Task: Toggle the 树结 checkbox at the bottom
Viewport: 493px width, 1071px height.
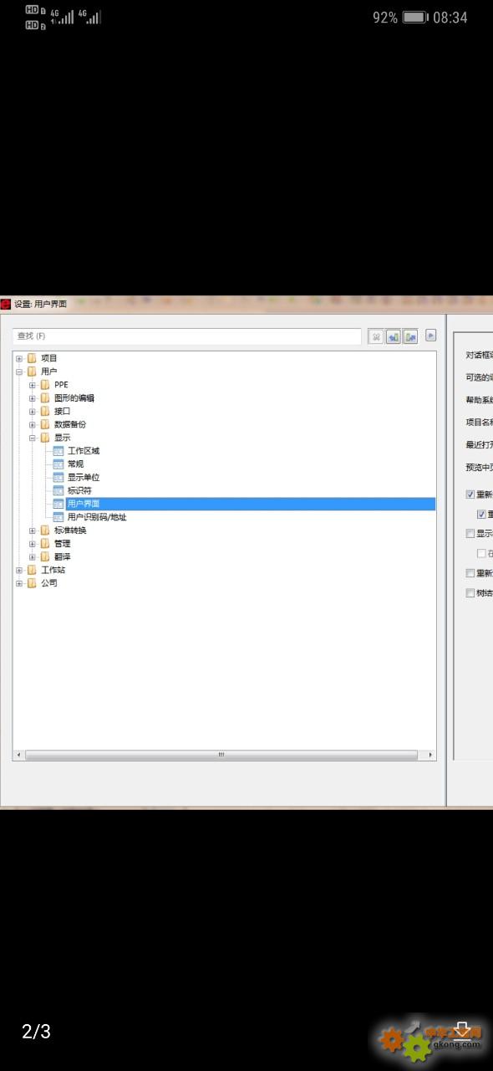Action: click(470, 593)
